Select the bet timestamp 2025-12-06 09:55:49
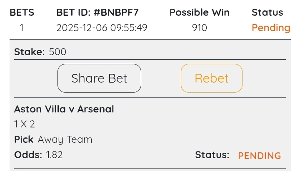Screen dimensions: 300x171 point(102,28)
